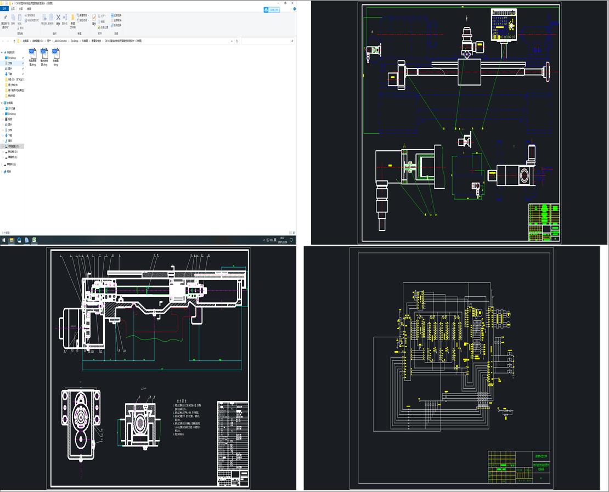This screenshot has width=609, height=492.
Task: Click the Pin to Quick Access icon
Action: tap(5, 18)
